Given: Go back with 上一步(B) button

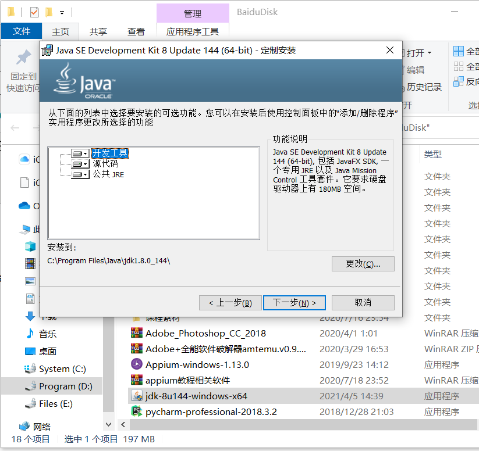Looking at the screenshot, I should tap(230, 303).
